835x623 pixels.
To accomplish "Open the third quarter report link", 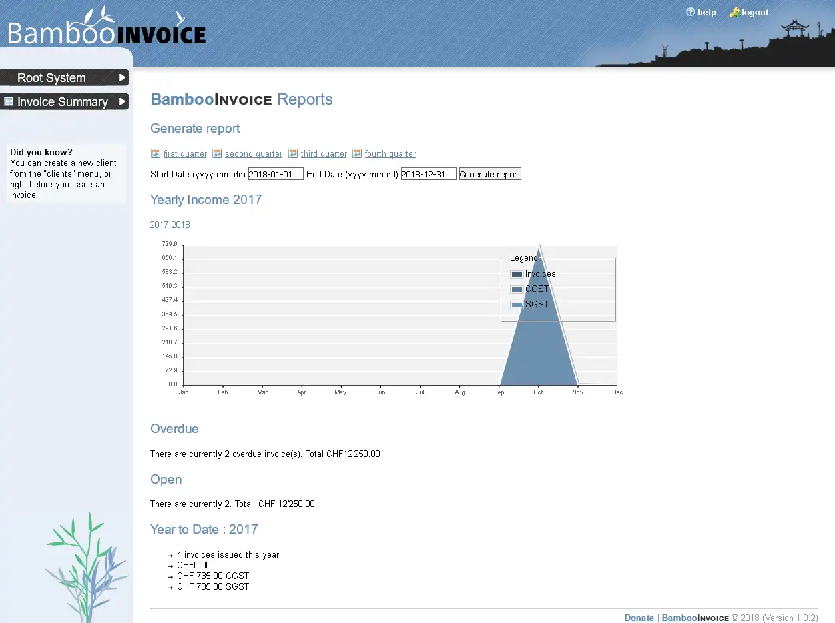I will 324,154.
